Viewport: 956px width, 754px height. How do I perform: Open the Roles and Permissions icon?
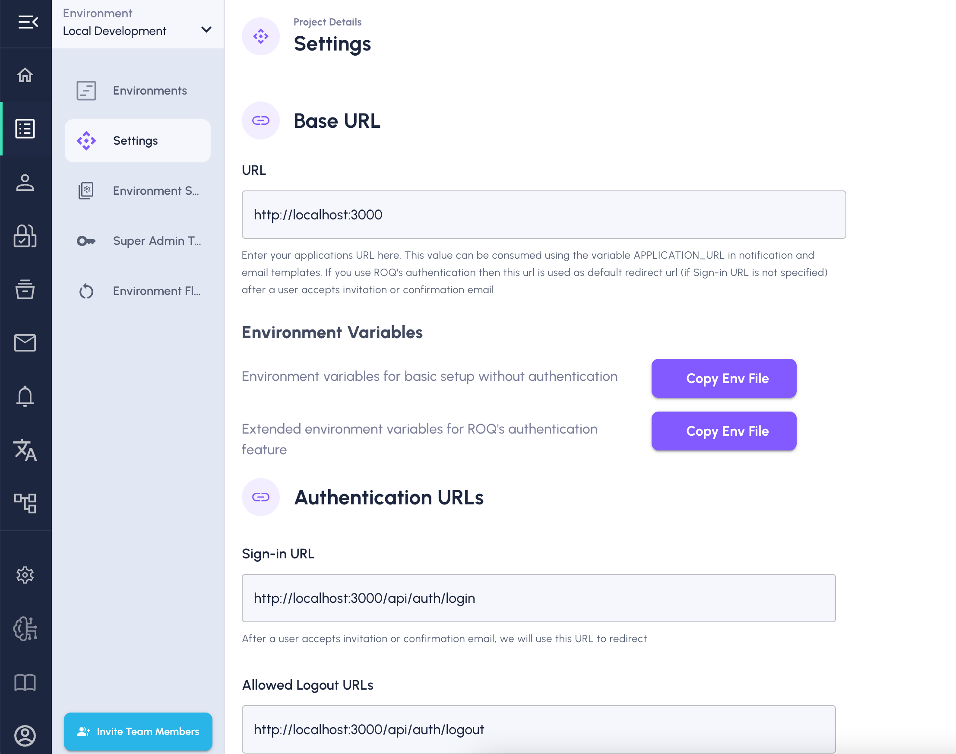pos(25,237)
